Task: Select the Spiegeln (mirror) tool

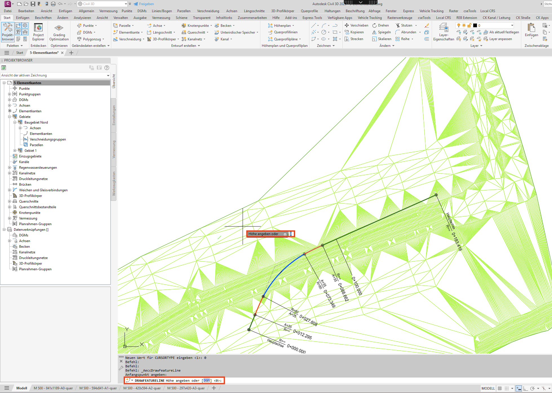Action: pyautogui.click(x=381, y=32)
